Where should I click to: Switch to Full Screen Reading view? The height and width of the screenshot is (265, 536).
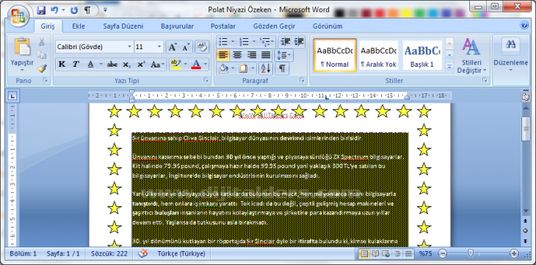(375, 254)
